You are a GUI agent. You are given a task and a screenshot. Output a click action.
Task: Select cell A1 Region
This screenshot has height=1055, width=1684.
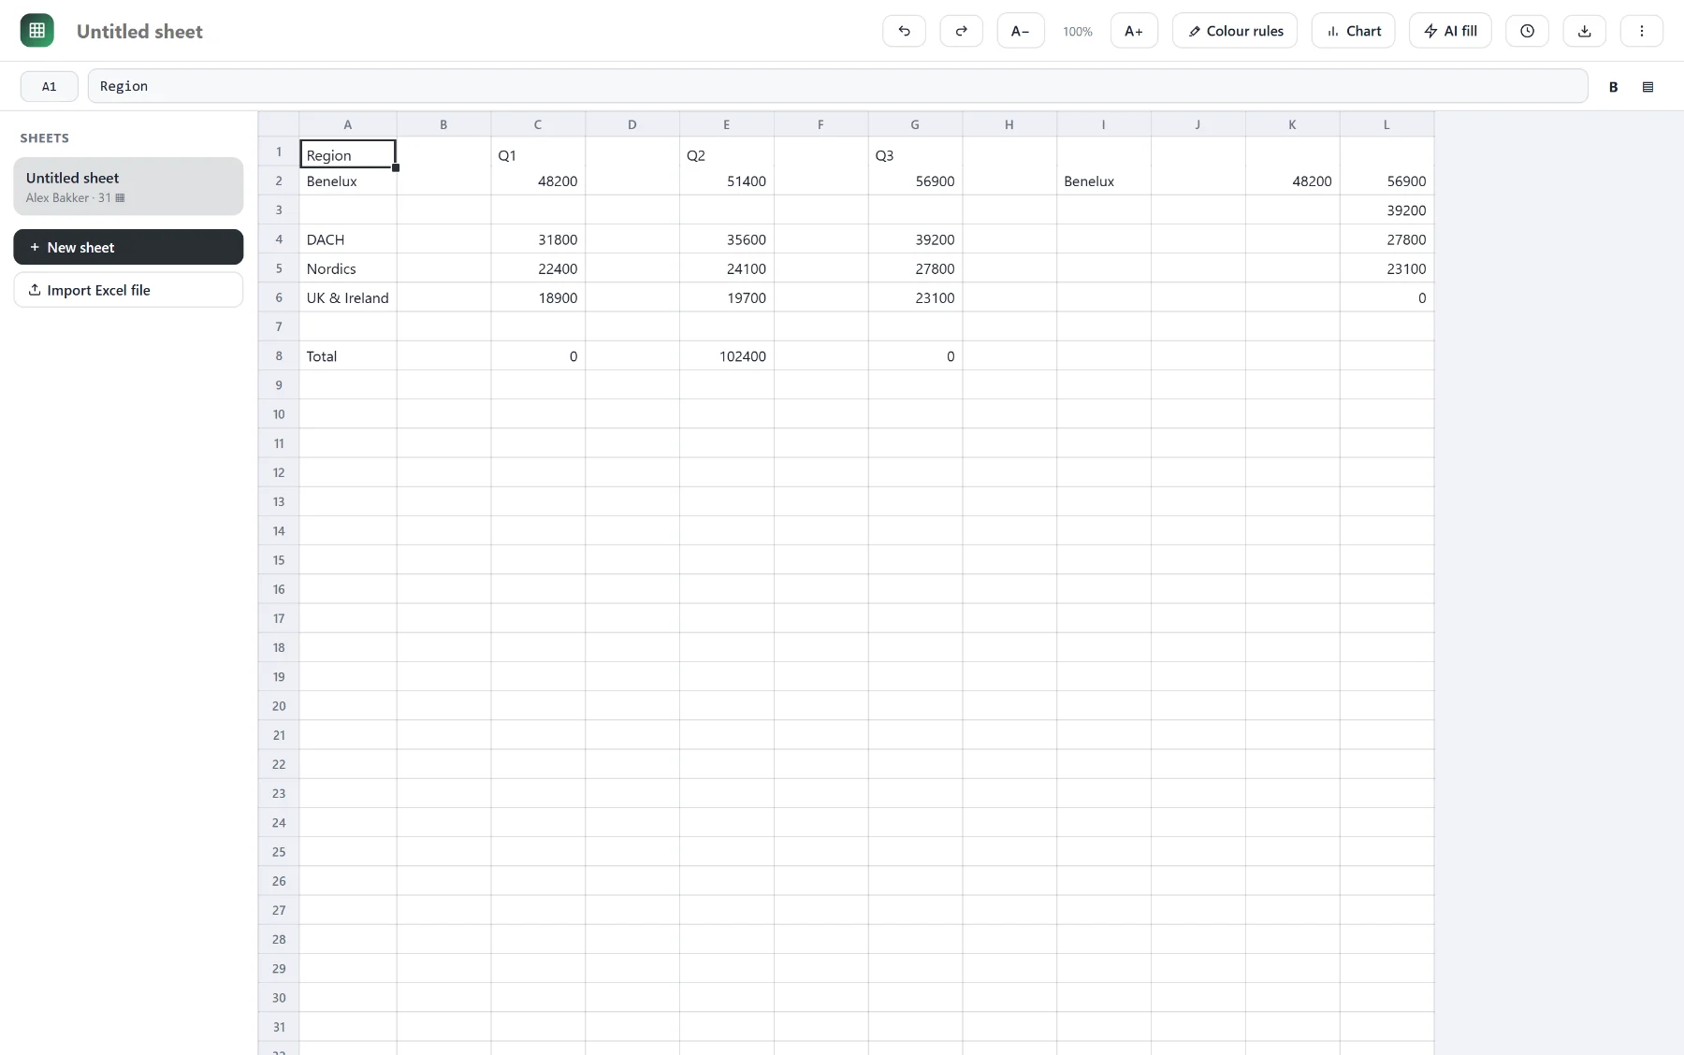click(348, 154)
